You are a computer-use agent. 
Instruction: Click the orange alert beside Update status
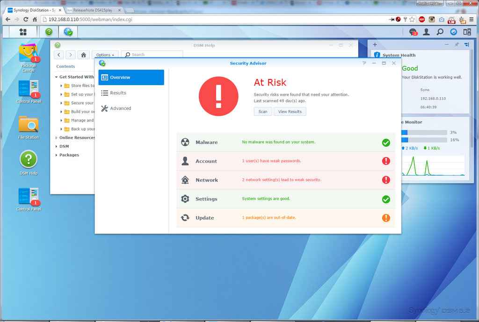[x=386, y=218]
